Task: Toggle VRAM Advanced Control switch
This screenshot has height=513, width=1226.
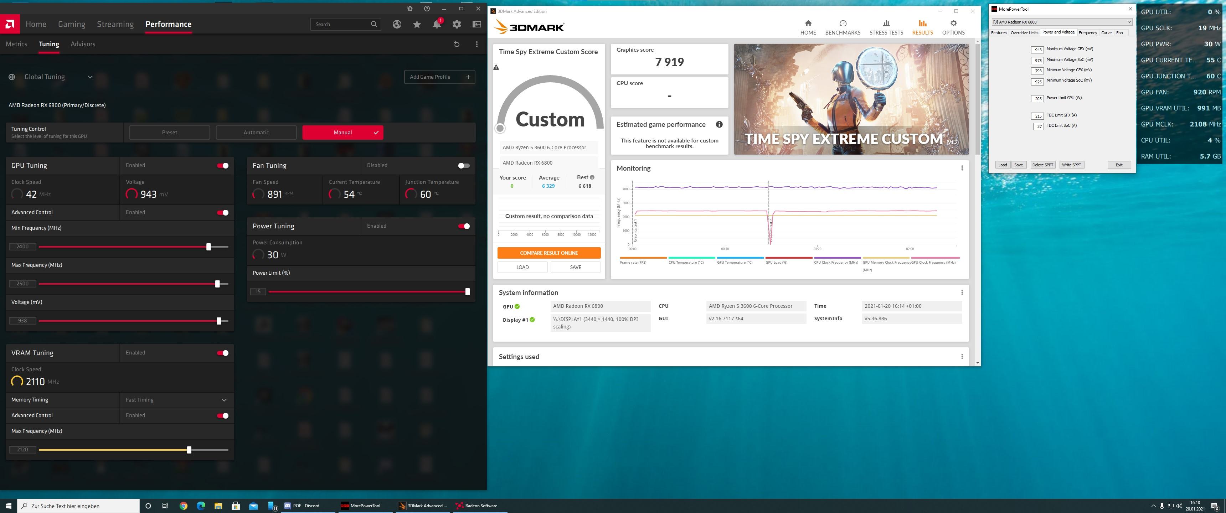Action: [223, 416]
